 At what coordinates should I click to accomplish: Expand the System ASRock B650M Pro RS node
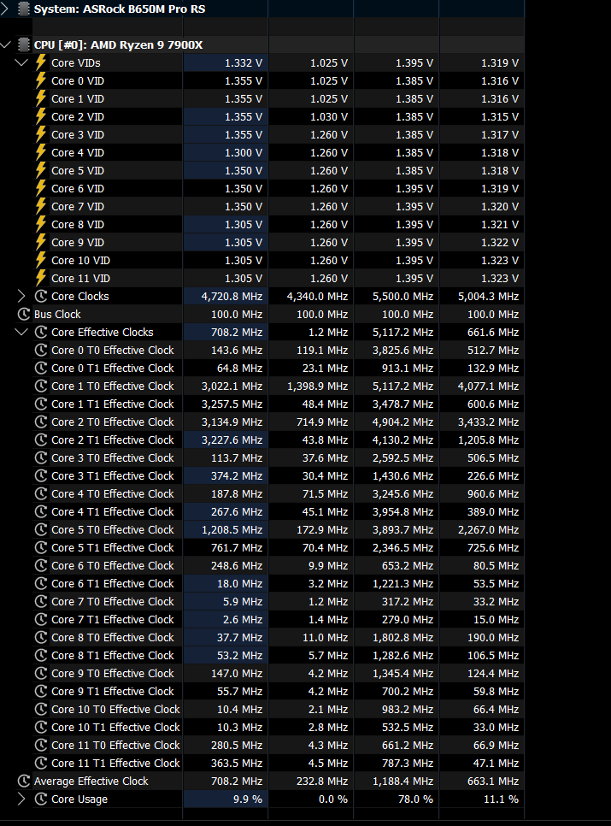(x=5, y=9)
